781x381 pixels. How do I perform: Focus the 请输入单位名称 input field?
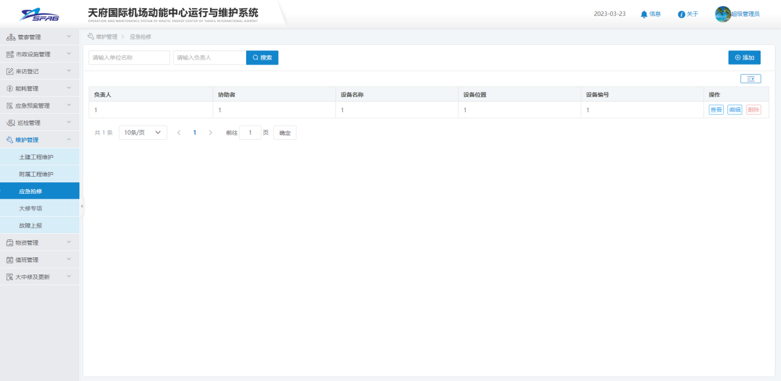point(129,57)
